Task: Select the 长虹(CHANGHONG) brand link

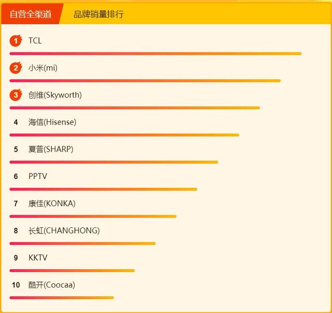Action: click(64, 230)
